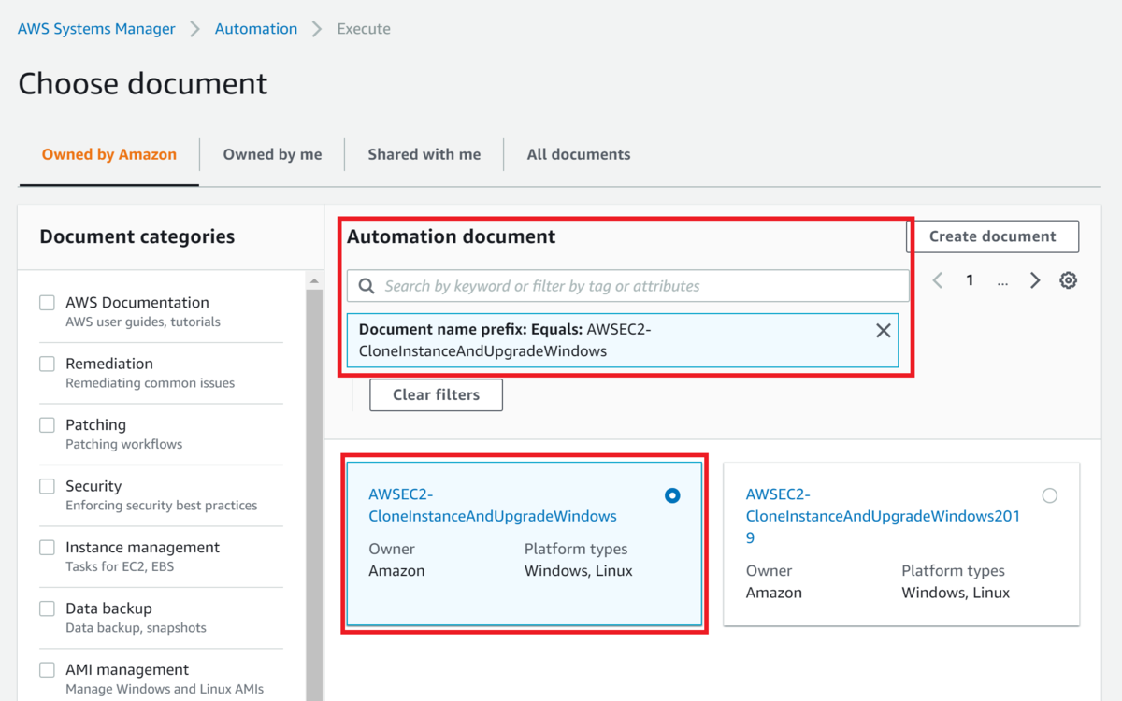Open the AWSEC2-CloneInstanceAndUpgradeWindows2019 document link
1122x701 pixels.
[883, 516]
